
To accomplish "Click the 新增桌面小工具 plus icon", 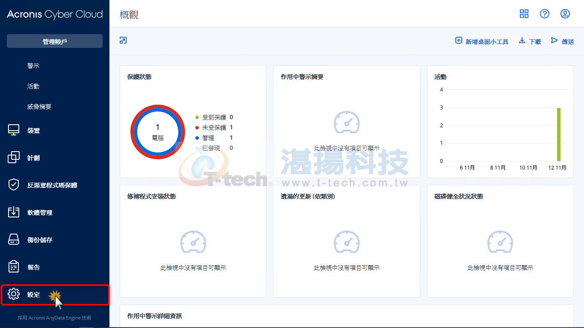I will click(x=459, y=41).
